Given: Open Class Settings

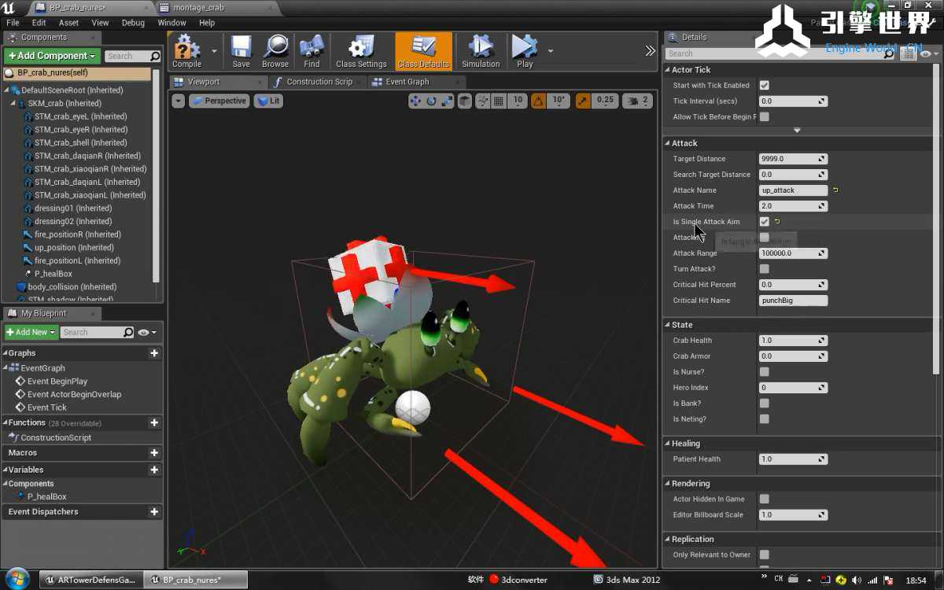Looking at the screenshot, I should [361, 51].
